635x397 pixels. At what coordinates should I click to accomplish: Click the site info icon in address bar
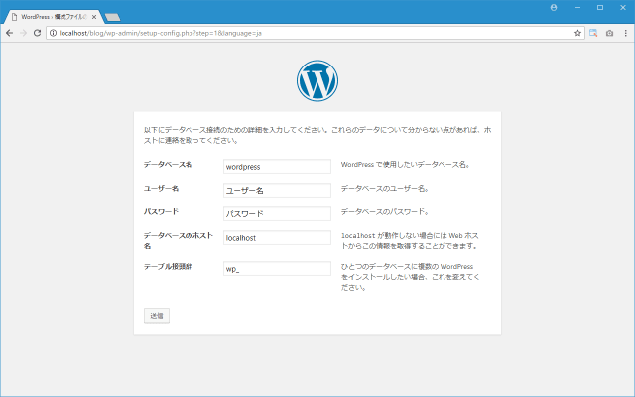coord(53,33)
